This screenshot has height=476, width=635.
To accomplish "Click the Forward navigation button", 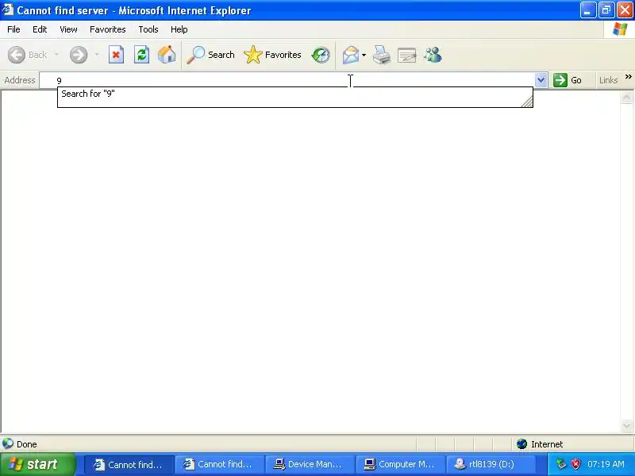I will (79, 55).
